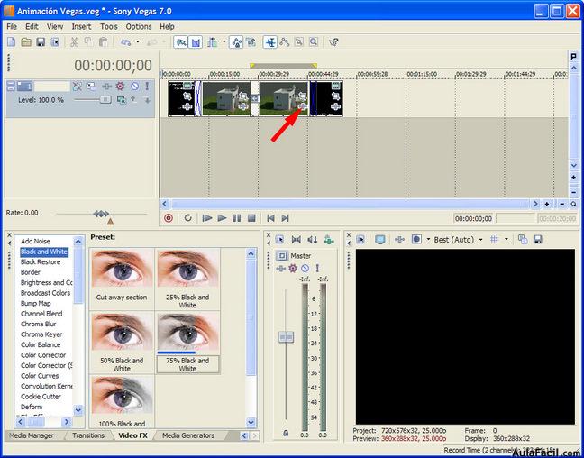Click the What's This Help icon

click(333, 42)
